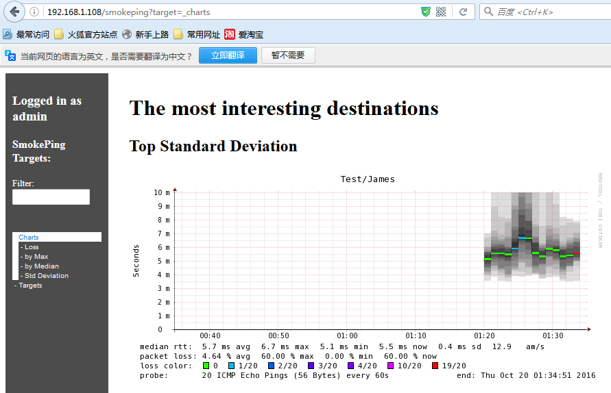The height and width of the screenshot is (393, 611).
Task: Click the translate icon in notification bar
Action: pyautogui.click(x=10, y=56)
